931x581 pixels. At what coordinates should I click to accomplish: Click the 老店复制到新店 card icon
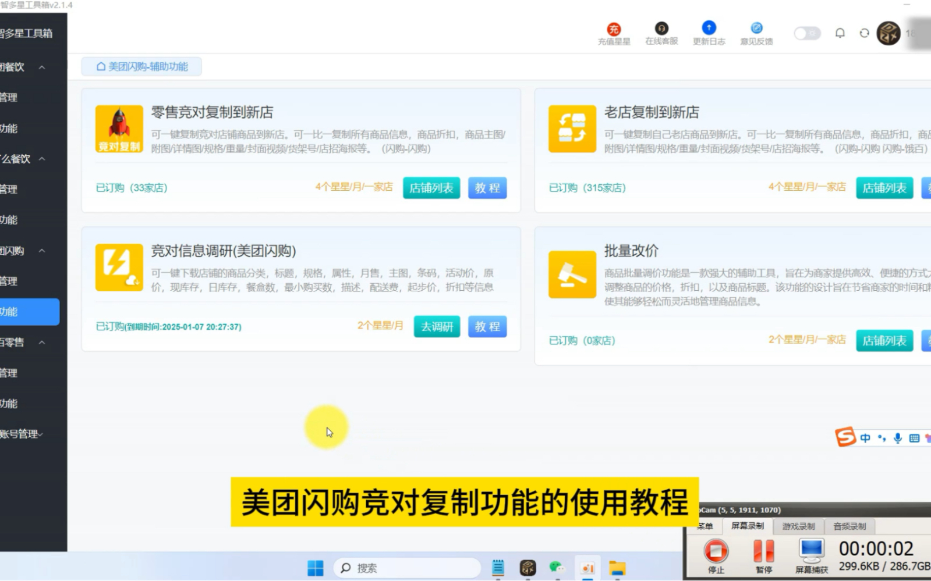click(572, 129)
